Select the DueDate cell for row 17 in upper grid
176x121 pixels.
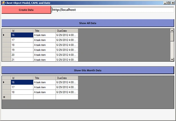point(67,40)
